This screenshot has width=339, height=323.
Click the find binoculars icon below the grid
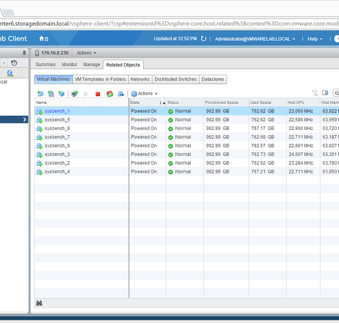(39, 303)
